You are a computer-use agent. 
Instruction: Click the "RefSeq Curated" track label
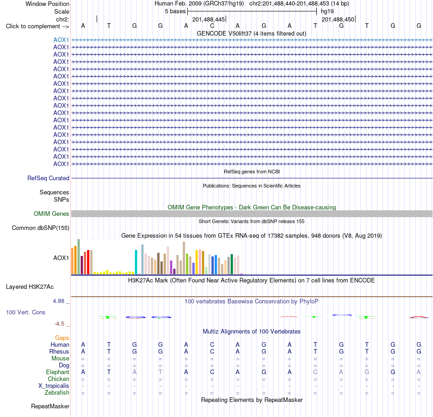point(48,178)
